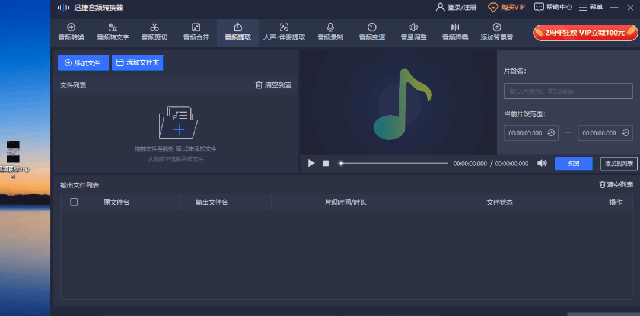
Task: Minimize the 迅捷音频转换器 window
Action: click(x=614, y=7)
